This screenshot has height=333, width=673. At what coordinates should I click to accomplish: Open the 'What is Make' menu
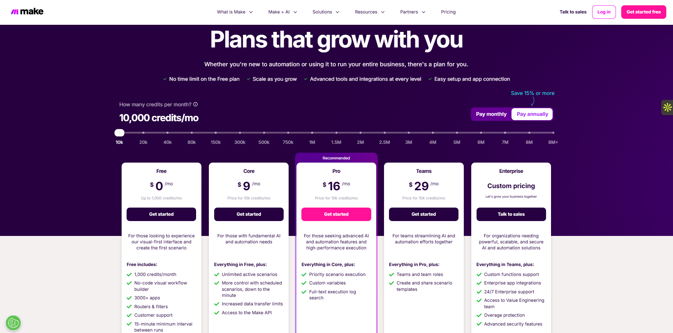tap(234, 12)
